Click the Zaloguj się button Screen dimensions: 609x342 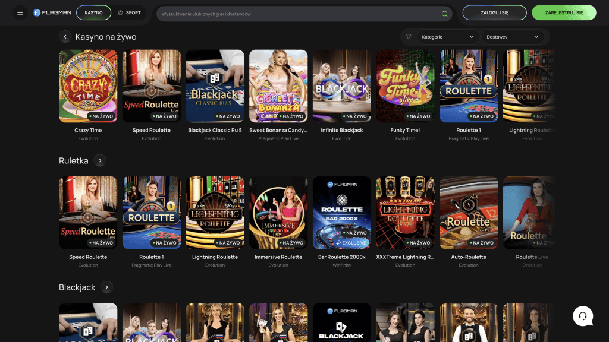point(494,12)
